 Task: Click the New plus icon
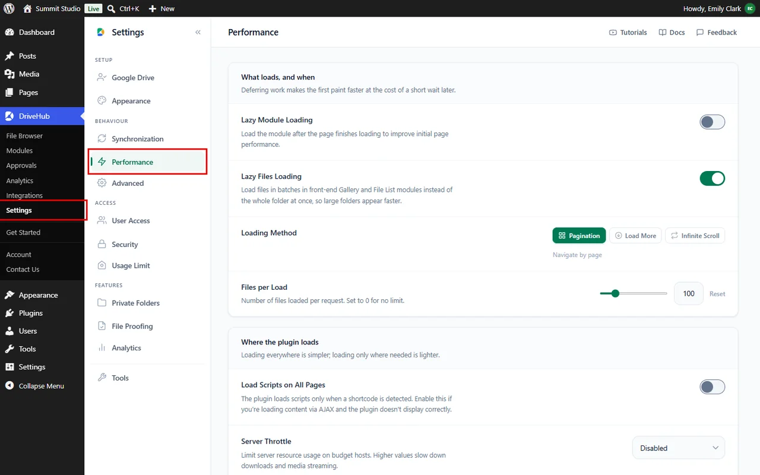click(153, 9)
